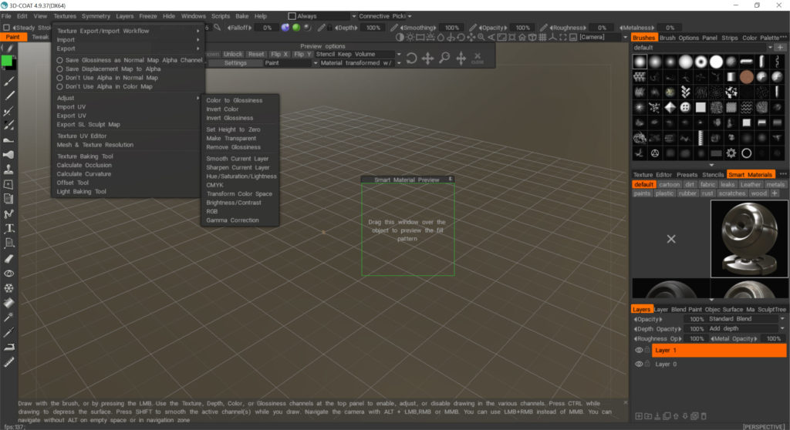Select the Freeze snowflake tool in left toolbar

[8, 288]
